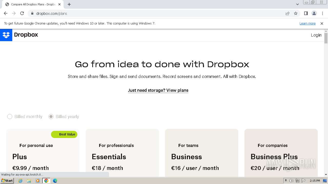Click the Dropbox wordmark text
328x184 pixels.
point(26,35)
